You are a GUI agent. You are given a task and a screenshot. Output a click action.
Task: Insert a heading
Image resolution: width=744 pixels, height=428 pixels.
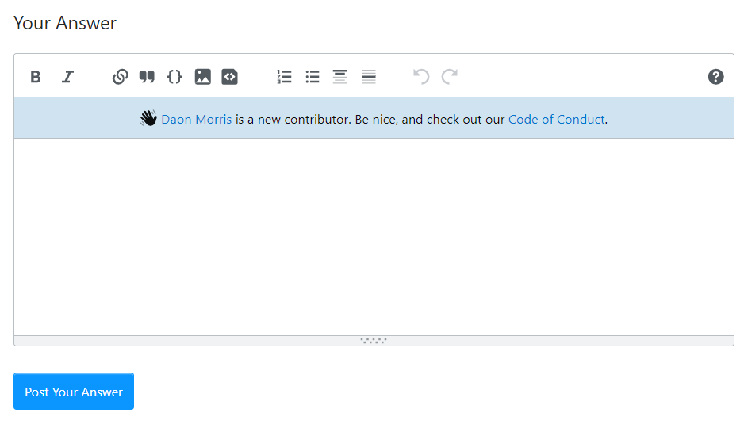click(x=339, y=77)
